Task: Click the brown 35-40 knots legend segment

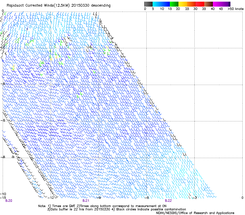Action: [209, 4]
